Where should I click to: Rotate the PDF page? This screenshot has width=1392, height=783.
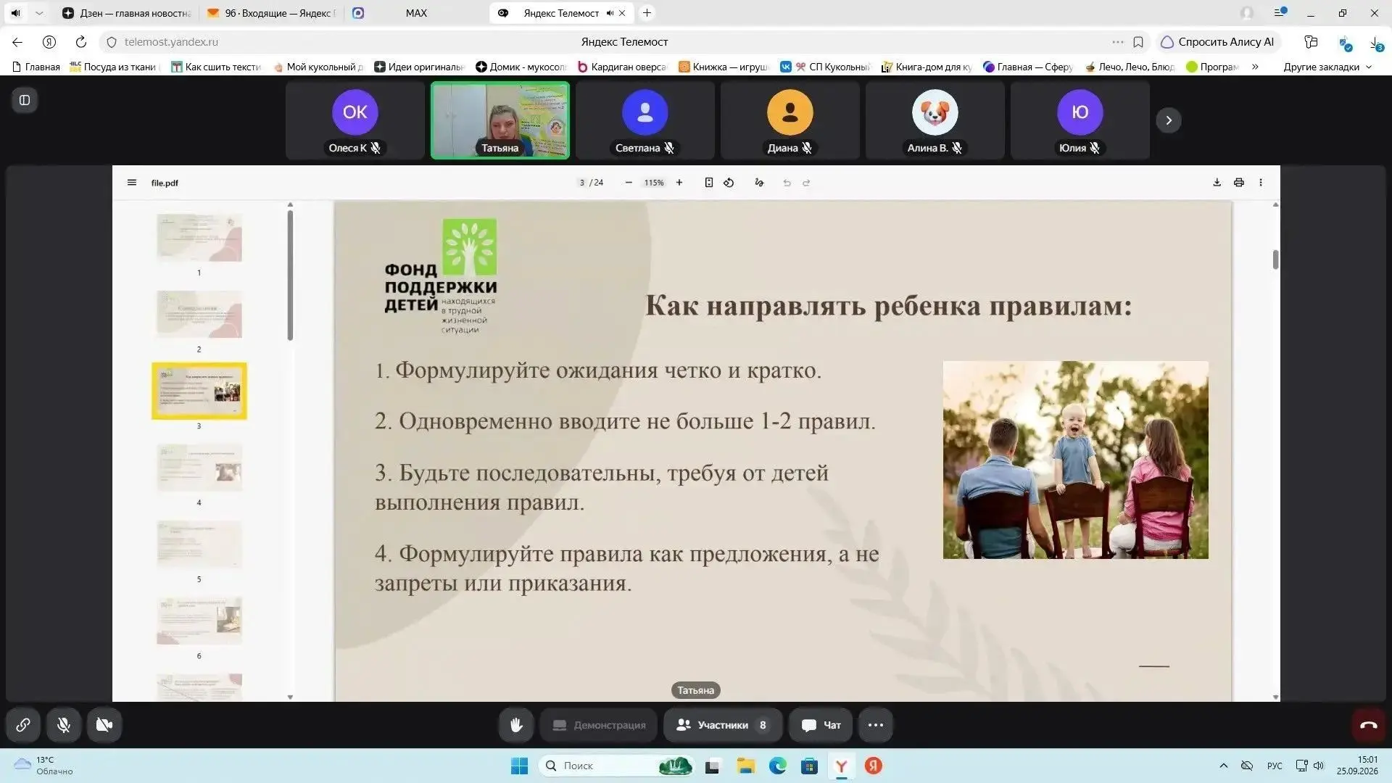click(729, 183)
